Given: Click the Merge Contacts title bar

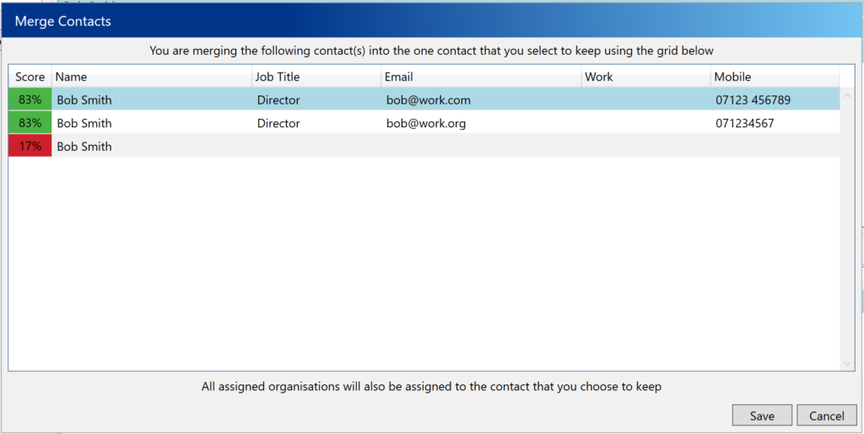Looking at the screenshot, I should pos(337,20).
